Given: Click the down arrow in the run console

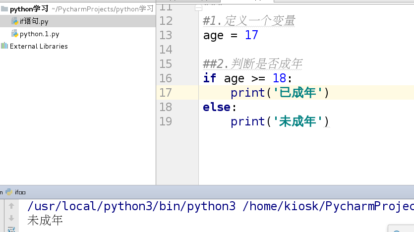Looking at the screenshot, I should (11, 218).
